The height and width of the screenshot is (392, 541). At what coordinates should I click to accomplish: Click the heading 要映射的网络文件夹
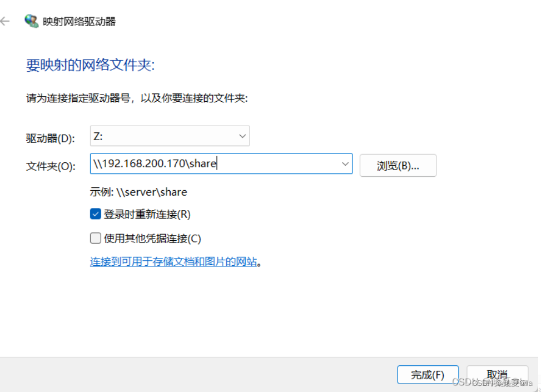tap(91, 65)
